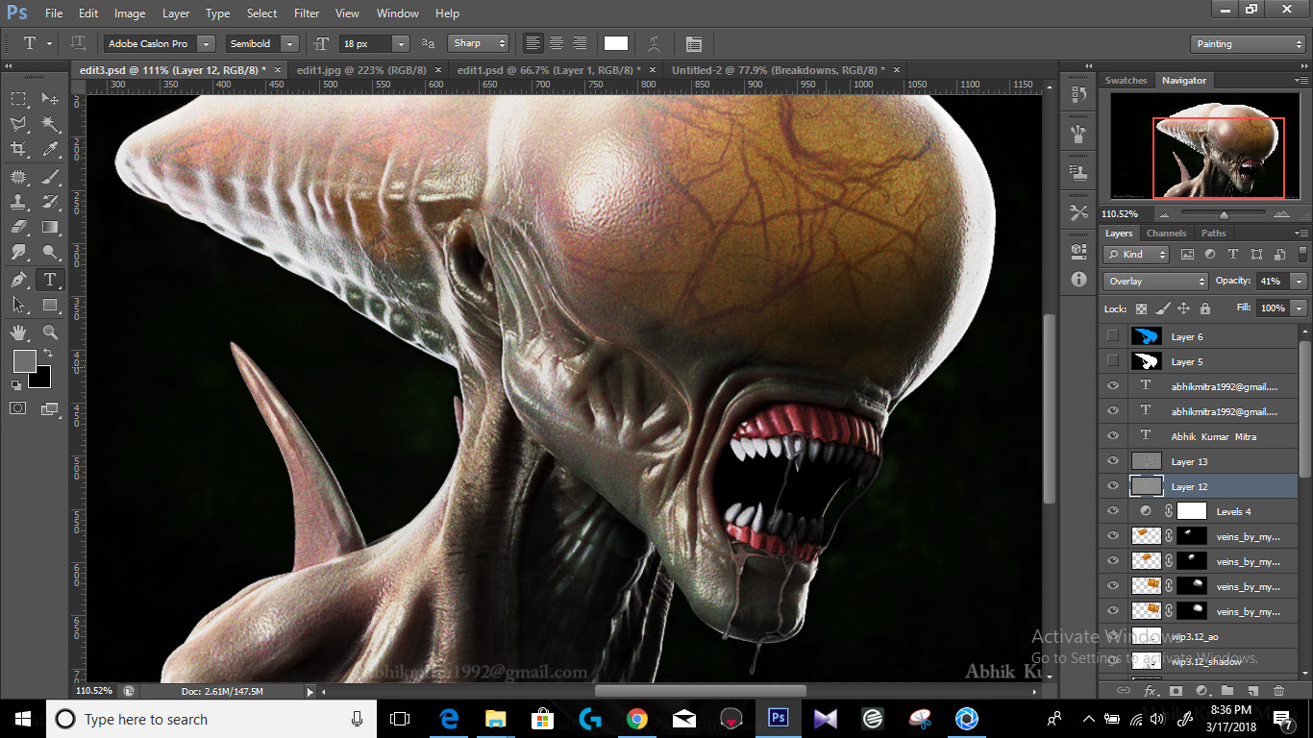The image size is (1313, 738).
Task: Select the Horizontal Type tool
Action: (50, 280)
